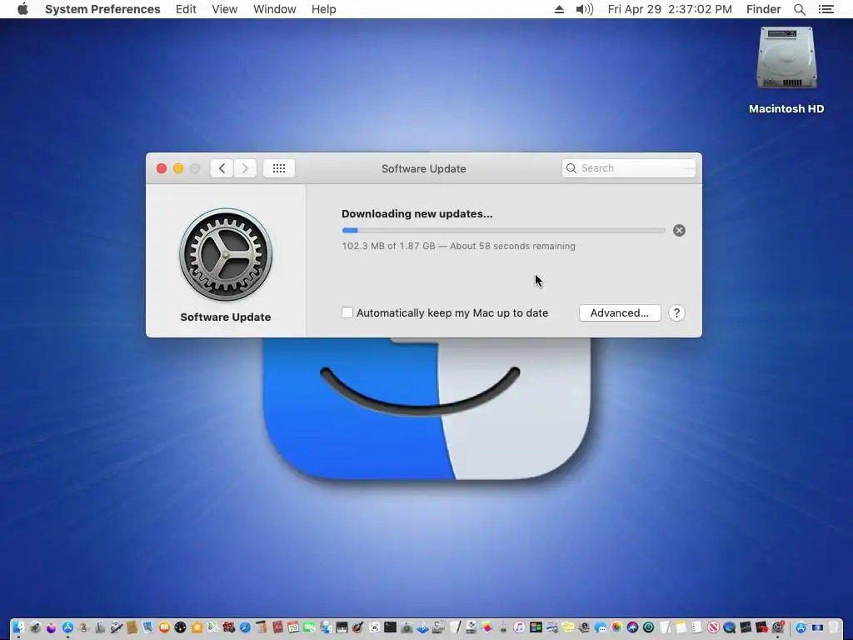This screenshot has height=640, width=853.
Task: Go forward with the right chevron button
Action: 246,168
